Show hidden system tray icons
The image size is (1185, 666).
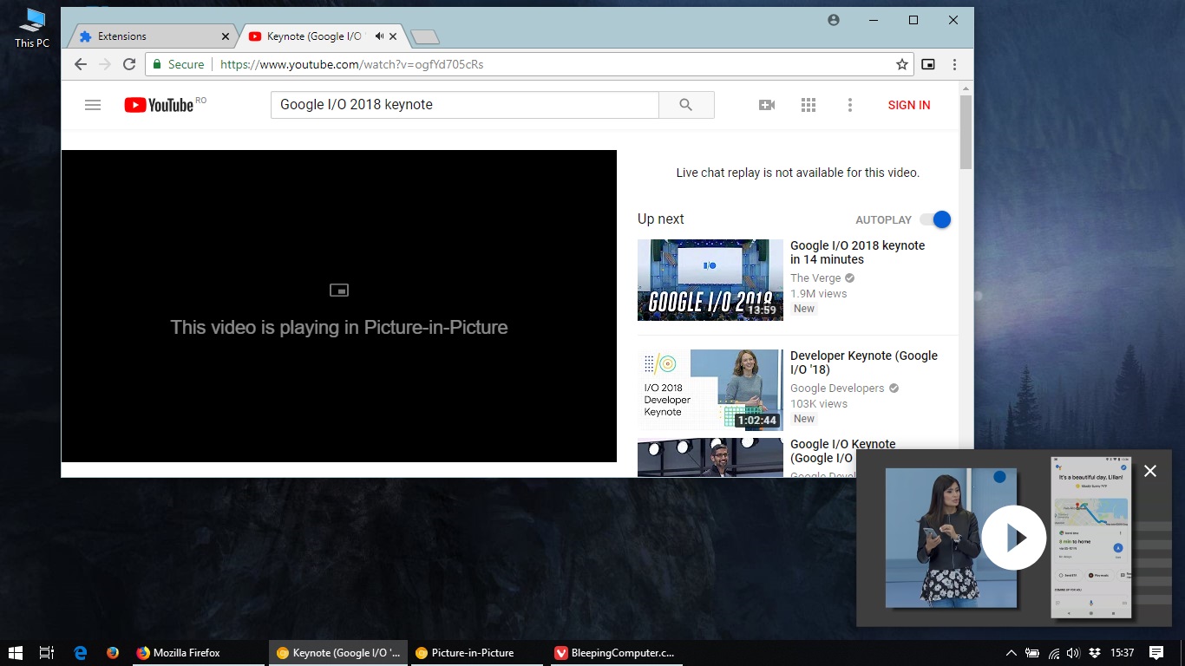(1011, 653)
